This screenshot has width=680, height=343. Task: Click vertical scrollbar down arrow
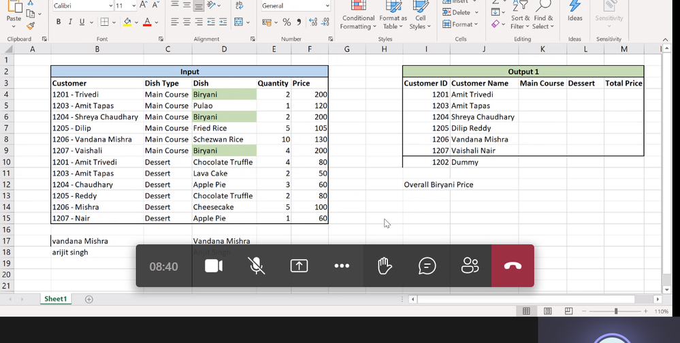(667, 290)
